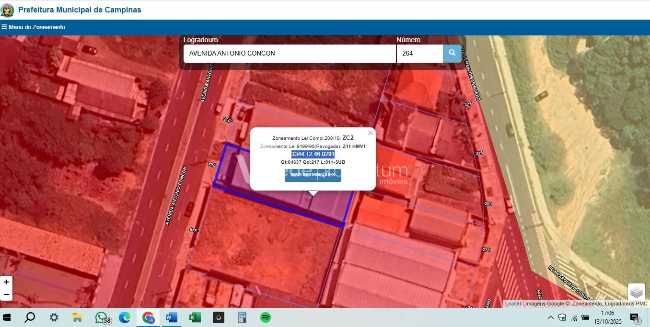Open the Windows notification center
Viewport: 650px width, 327px height.
click(635, 317)
